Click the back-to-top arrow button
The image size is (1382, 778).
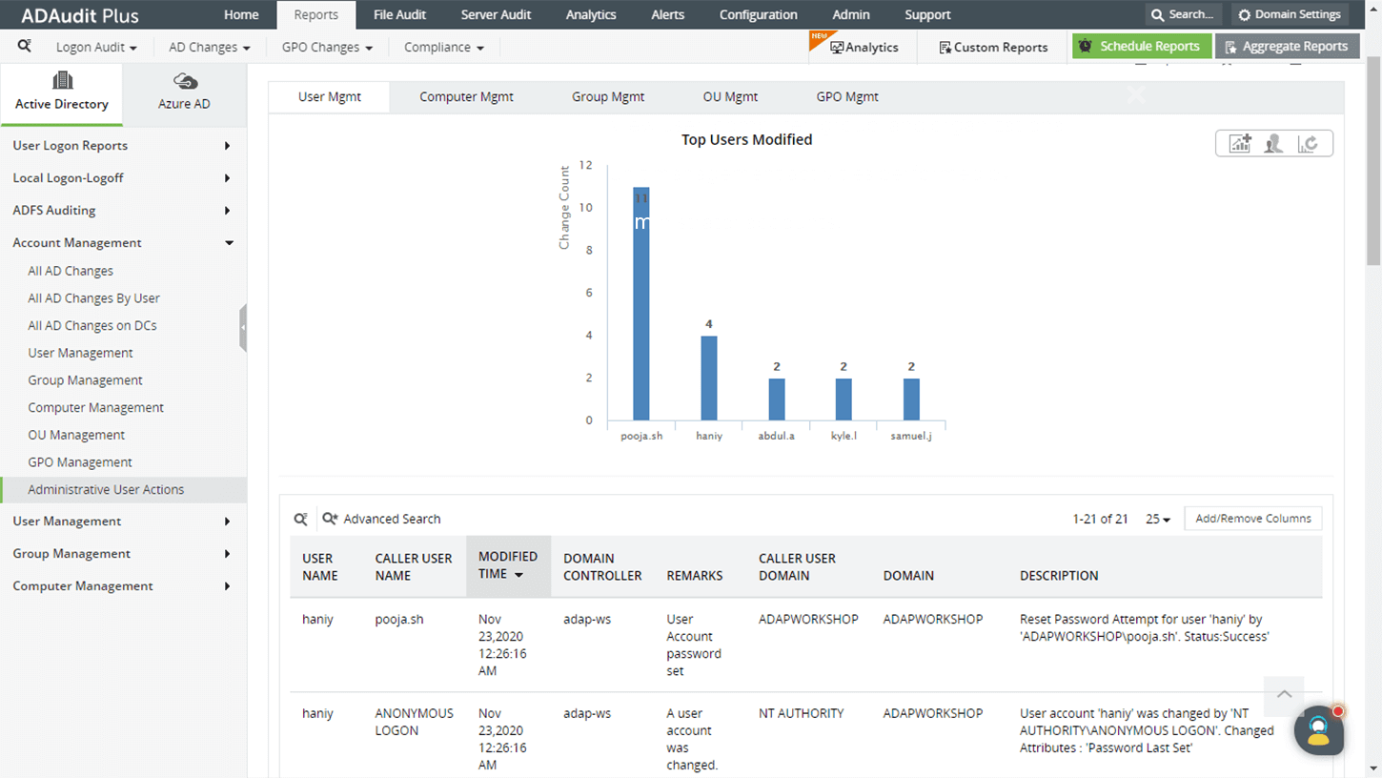tap(1284, 694)
